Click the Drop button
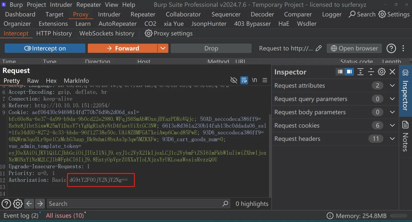 coord(211,48)
